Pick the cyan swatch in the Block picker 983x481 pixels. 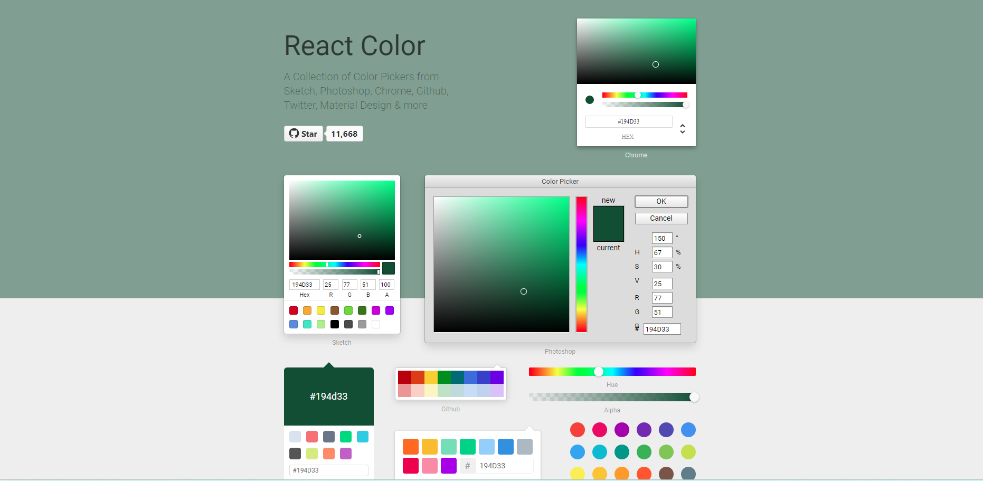[363, 437]
